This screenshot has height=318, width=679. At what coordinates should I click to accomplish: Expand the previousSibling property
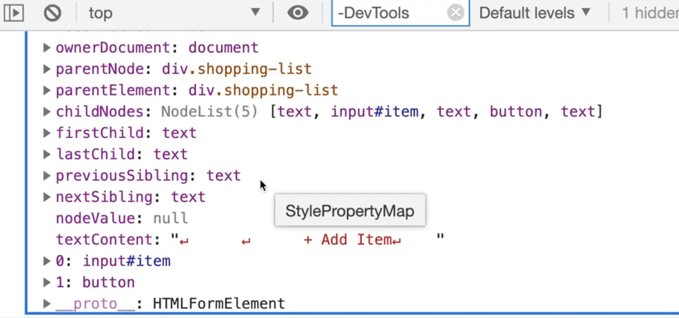coord(47,176)
